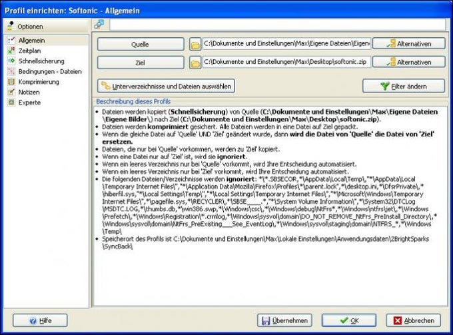
Task: Edit the Quelle path field
Action: coord(286,44)
